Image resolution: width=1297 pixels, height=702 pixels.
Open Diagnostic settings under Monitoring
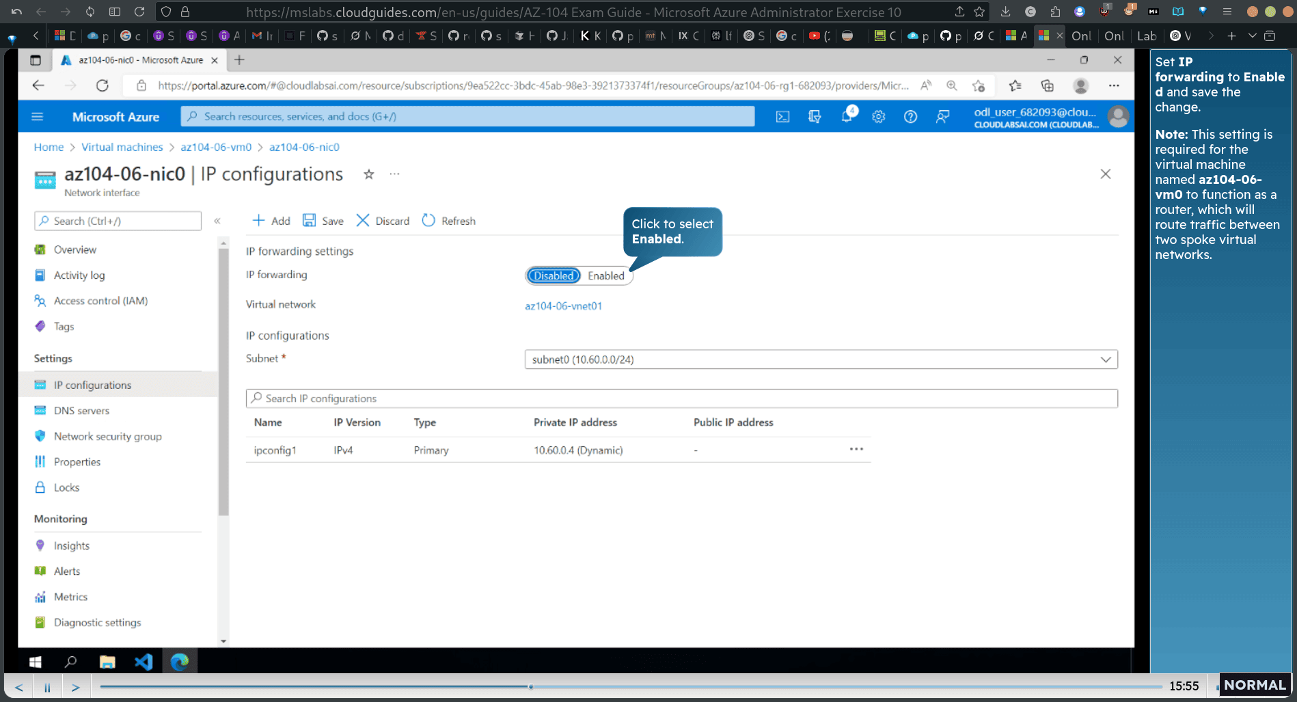pyautogui.click(x=97, y=623)
